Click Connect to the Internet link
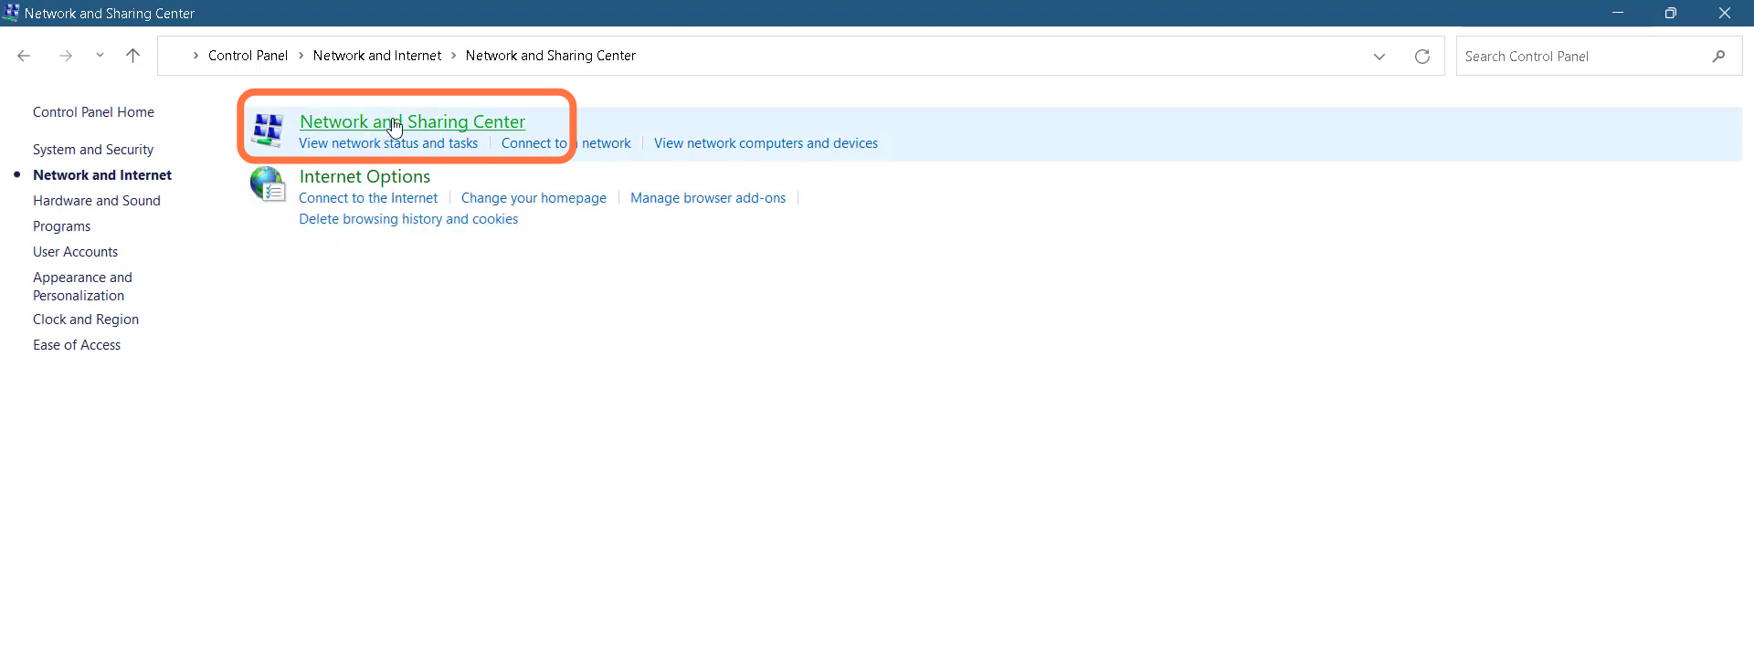Viewport: 1754px width, 650px height. click(368, 198)
